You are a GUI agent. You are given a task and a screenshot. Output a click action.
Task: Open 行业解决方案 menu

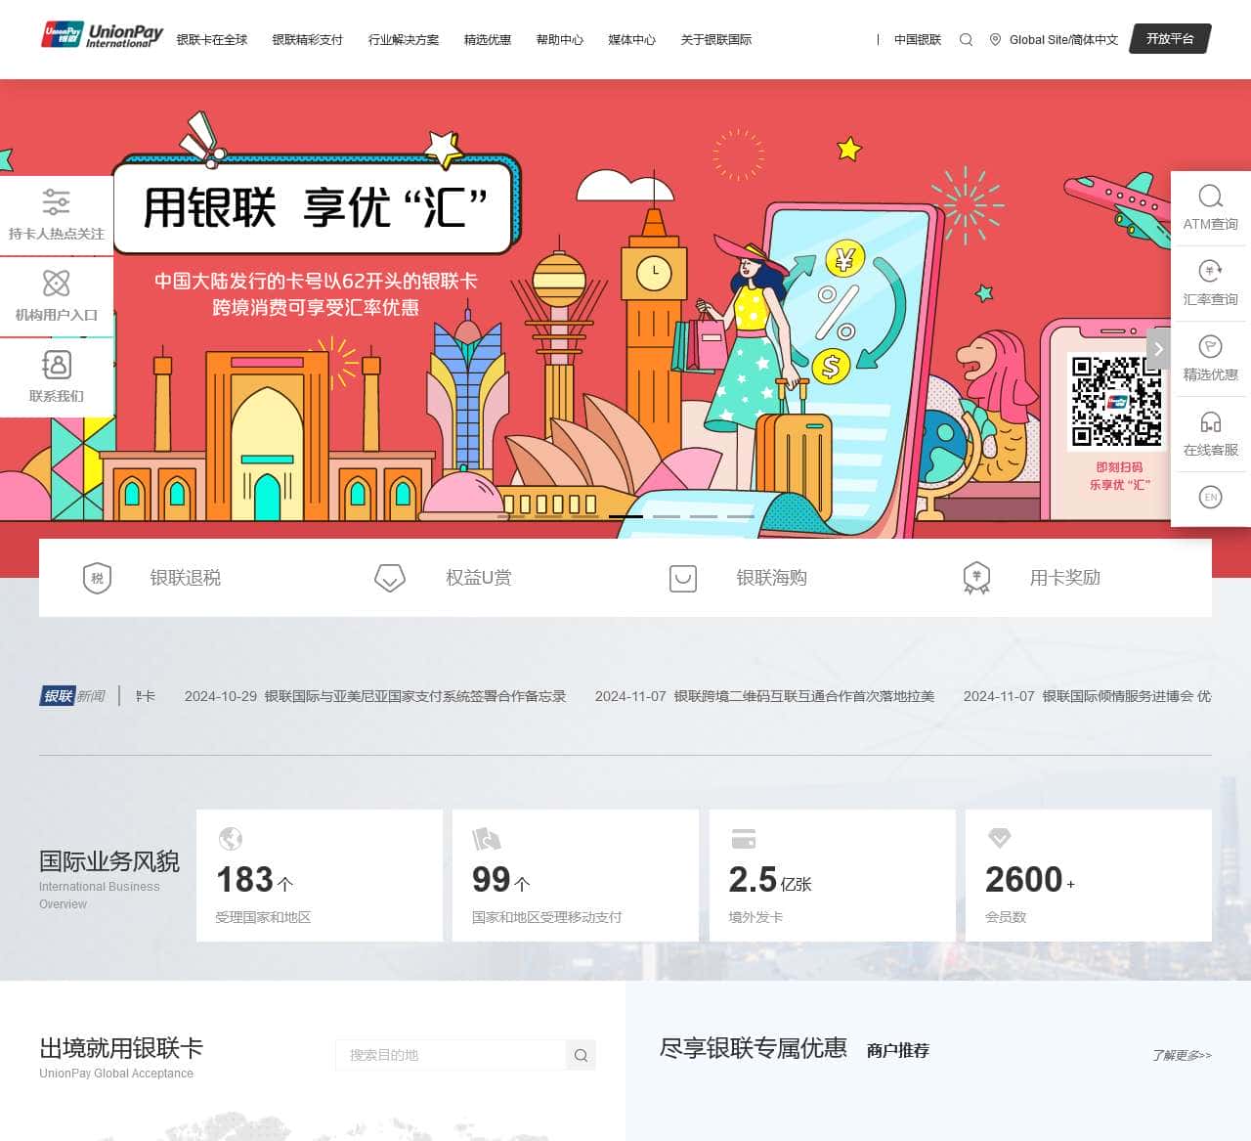(x=404, y=40)
